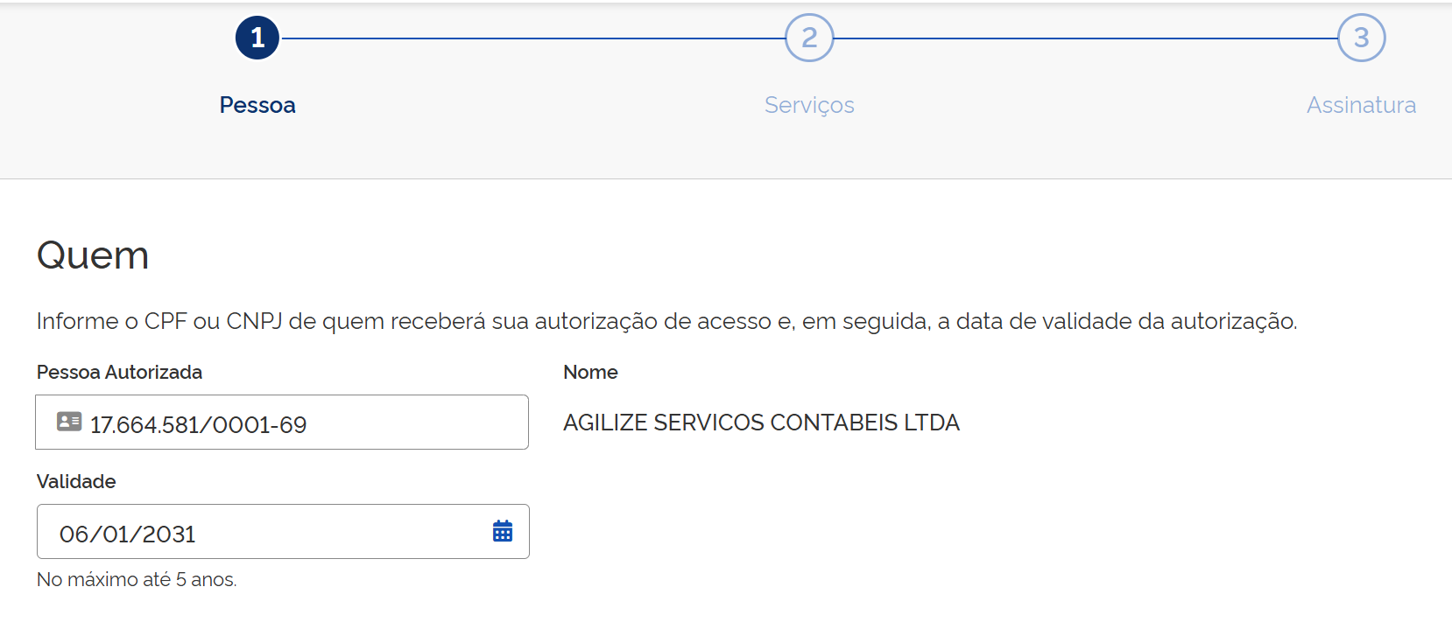Select the filled step circle numbered 1
The width and height of the screenshot is (1452, 636).
257,37
